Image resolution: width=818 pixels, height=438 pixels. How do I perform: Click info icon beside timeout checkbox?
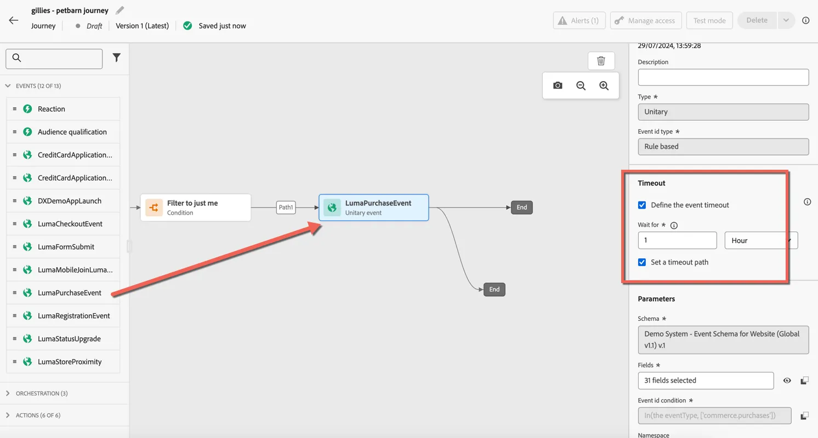(x=807, y=201)
